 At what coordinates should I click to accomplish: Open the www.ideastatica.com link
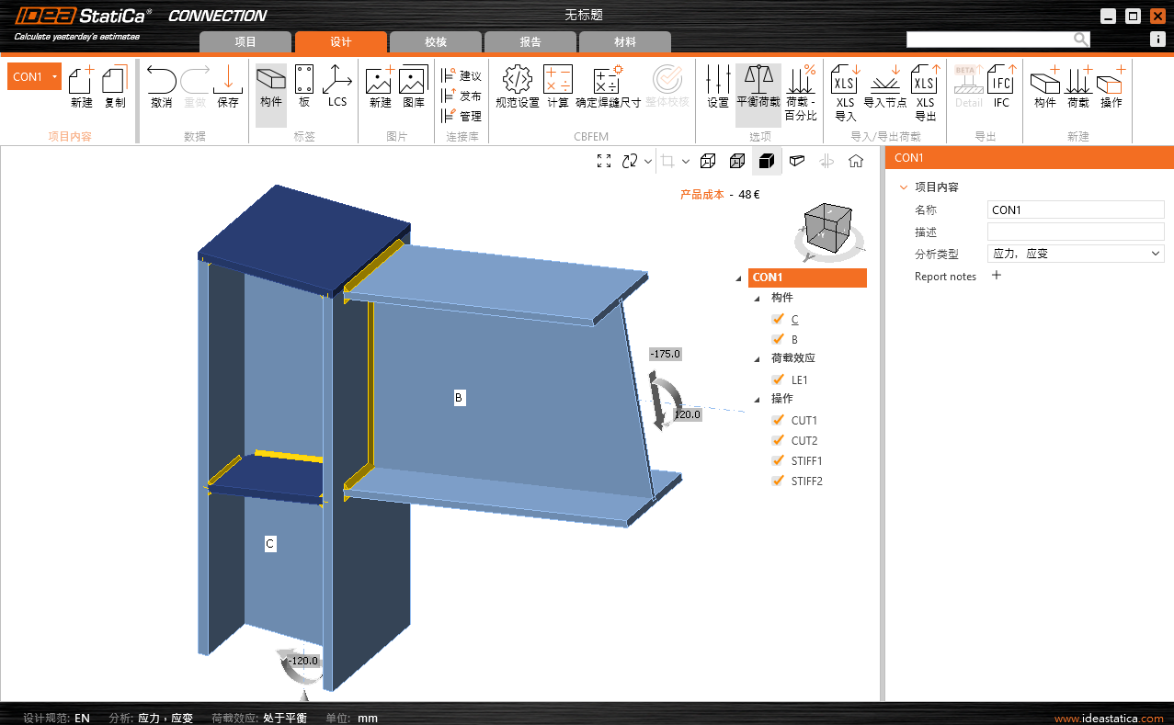coord(1109,719)
